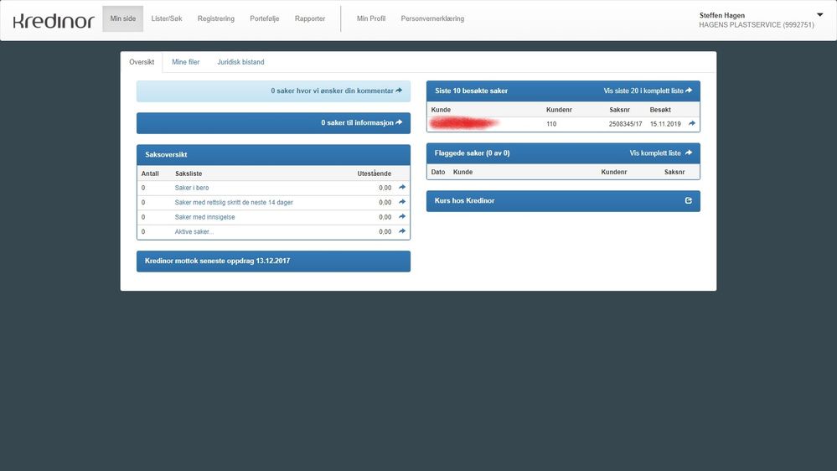Open Lister/Søk menu

[x=167, y=18]
